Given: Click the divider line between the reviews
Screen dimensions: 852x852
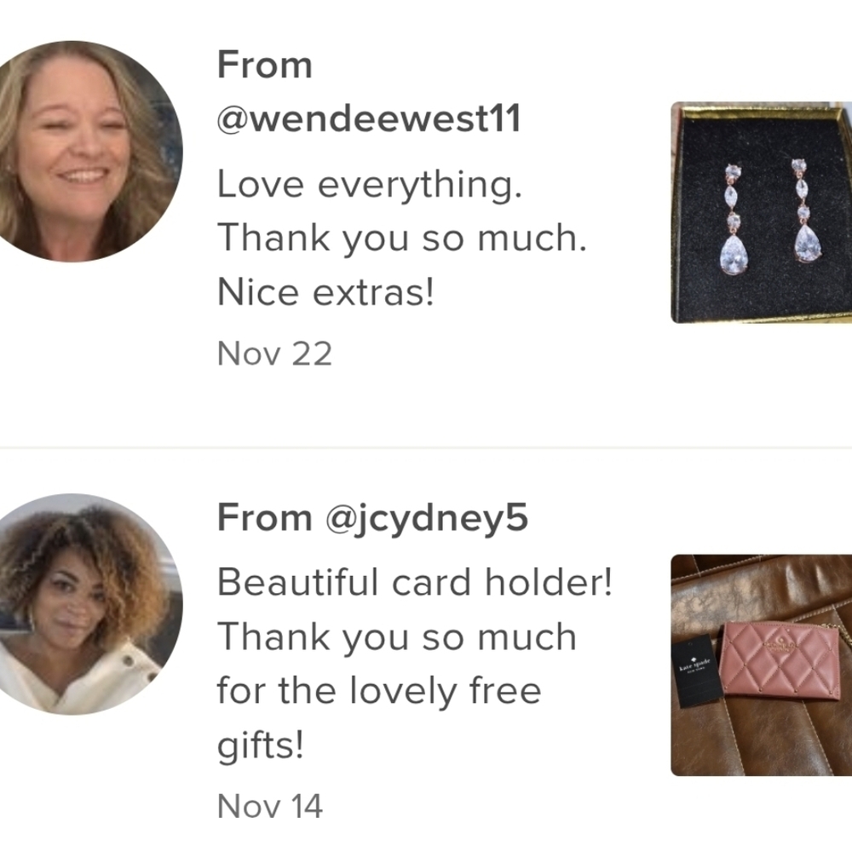Looking at the screenshot, I should tap(426, 447).
